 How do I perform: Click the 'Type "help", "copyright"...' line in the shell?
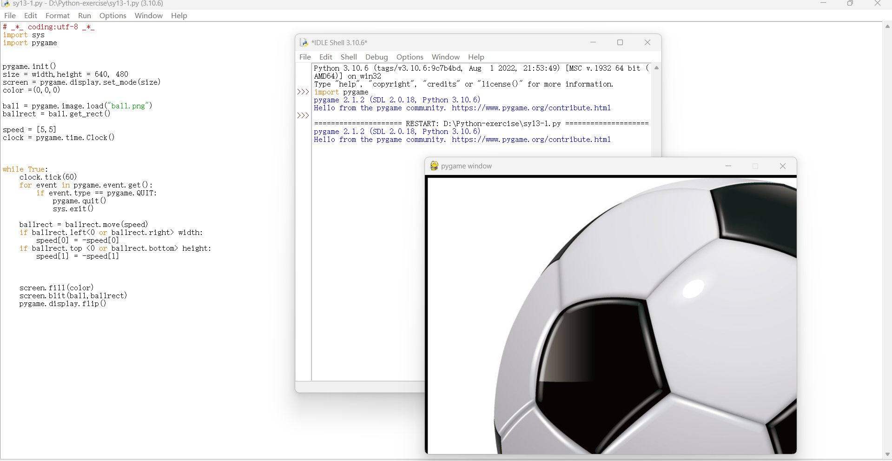[463, 84]
